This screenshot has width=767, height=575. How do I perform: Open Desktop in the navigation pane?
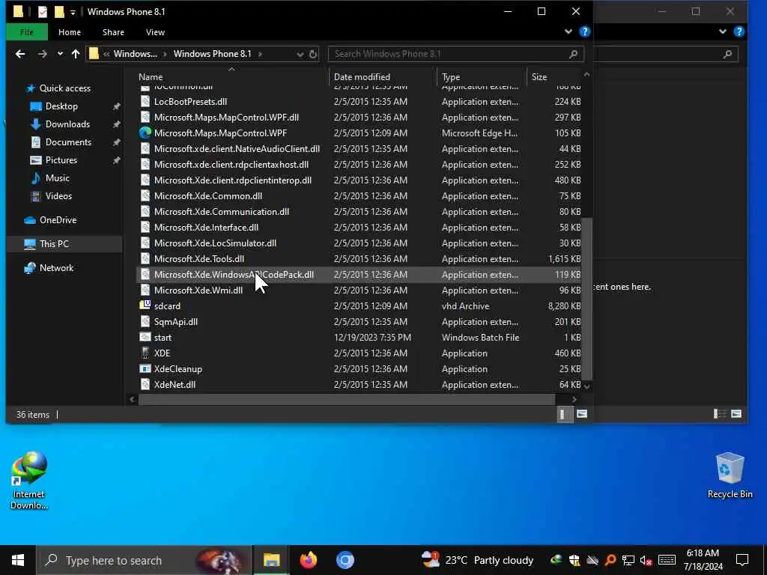point(61,106)
